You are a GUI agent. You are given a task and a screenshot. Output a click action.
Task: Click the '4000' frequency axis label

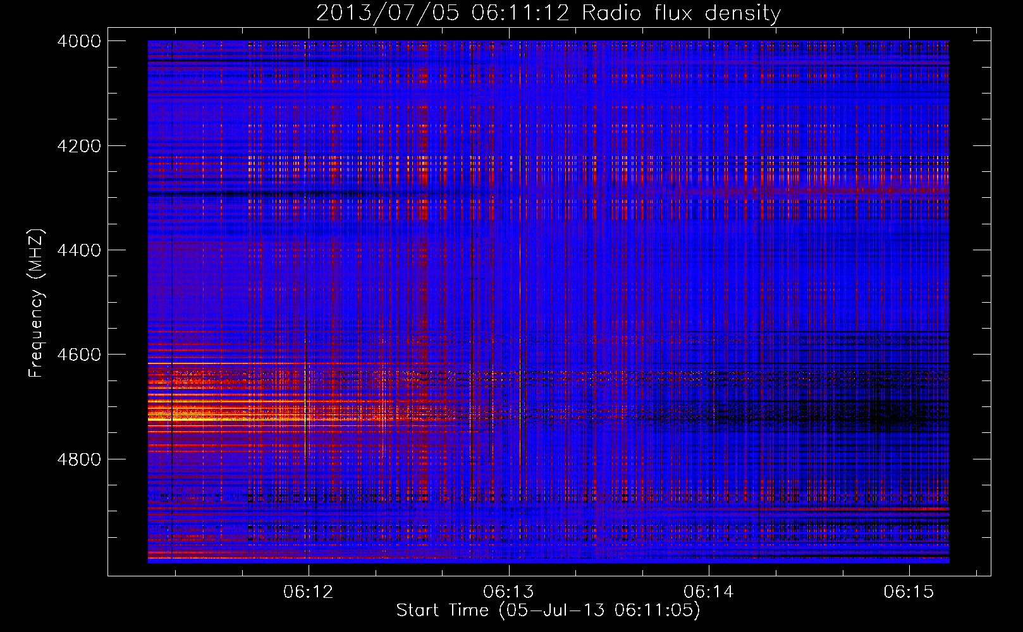coord(79,41)
